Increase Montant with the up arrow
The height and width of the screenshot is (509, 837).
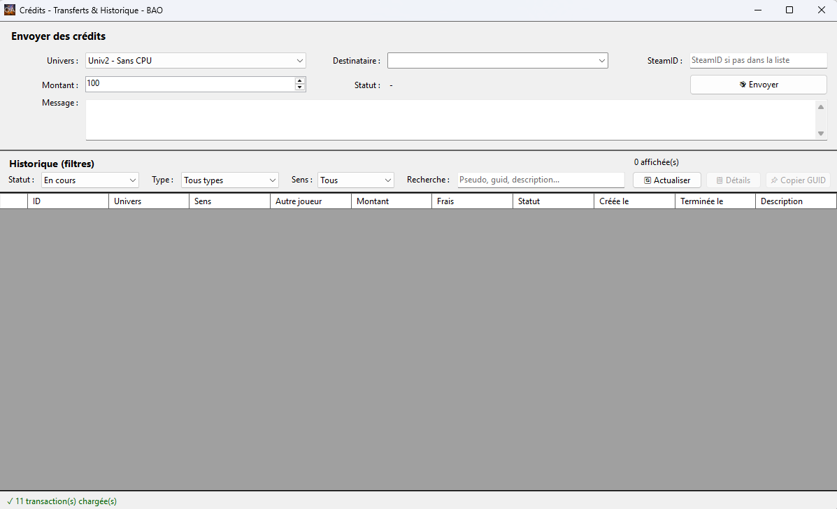click(x=300, y=81)
